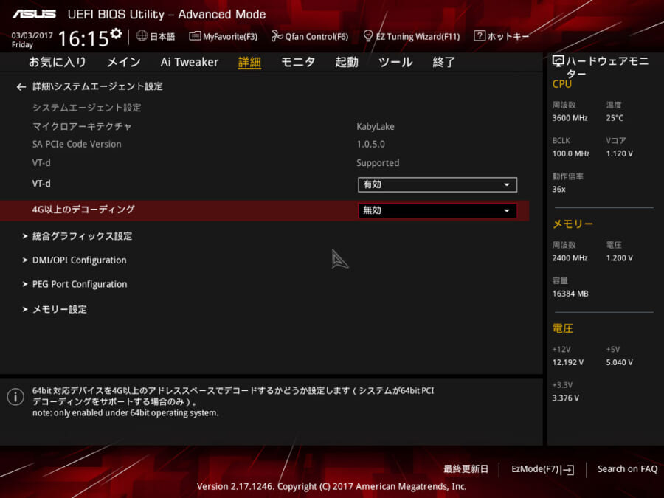Click the VT-d option label beside the 有効 dropdown
Image resolution: width=664 pixels, height=498 pixels.
point(41,184)
